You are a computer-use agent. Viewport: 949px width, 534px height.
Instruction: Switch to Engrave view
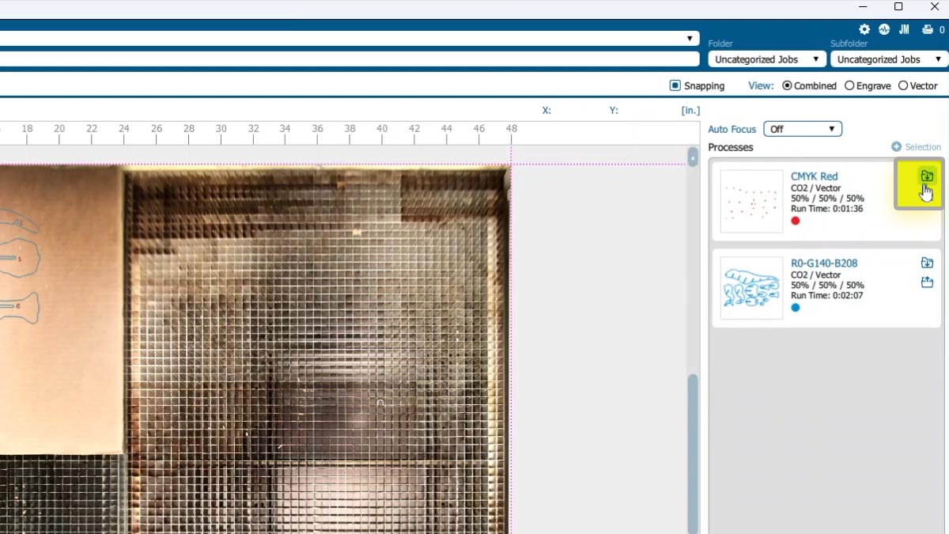[x=849, y=85]
